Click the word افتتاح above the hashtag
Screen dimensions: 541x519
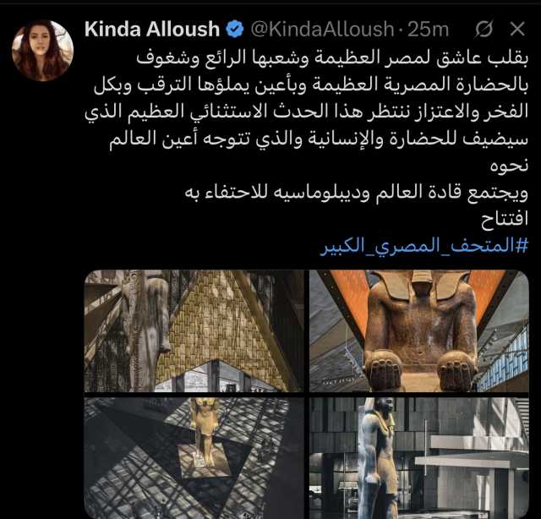505,219
